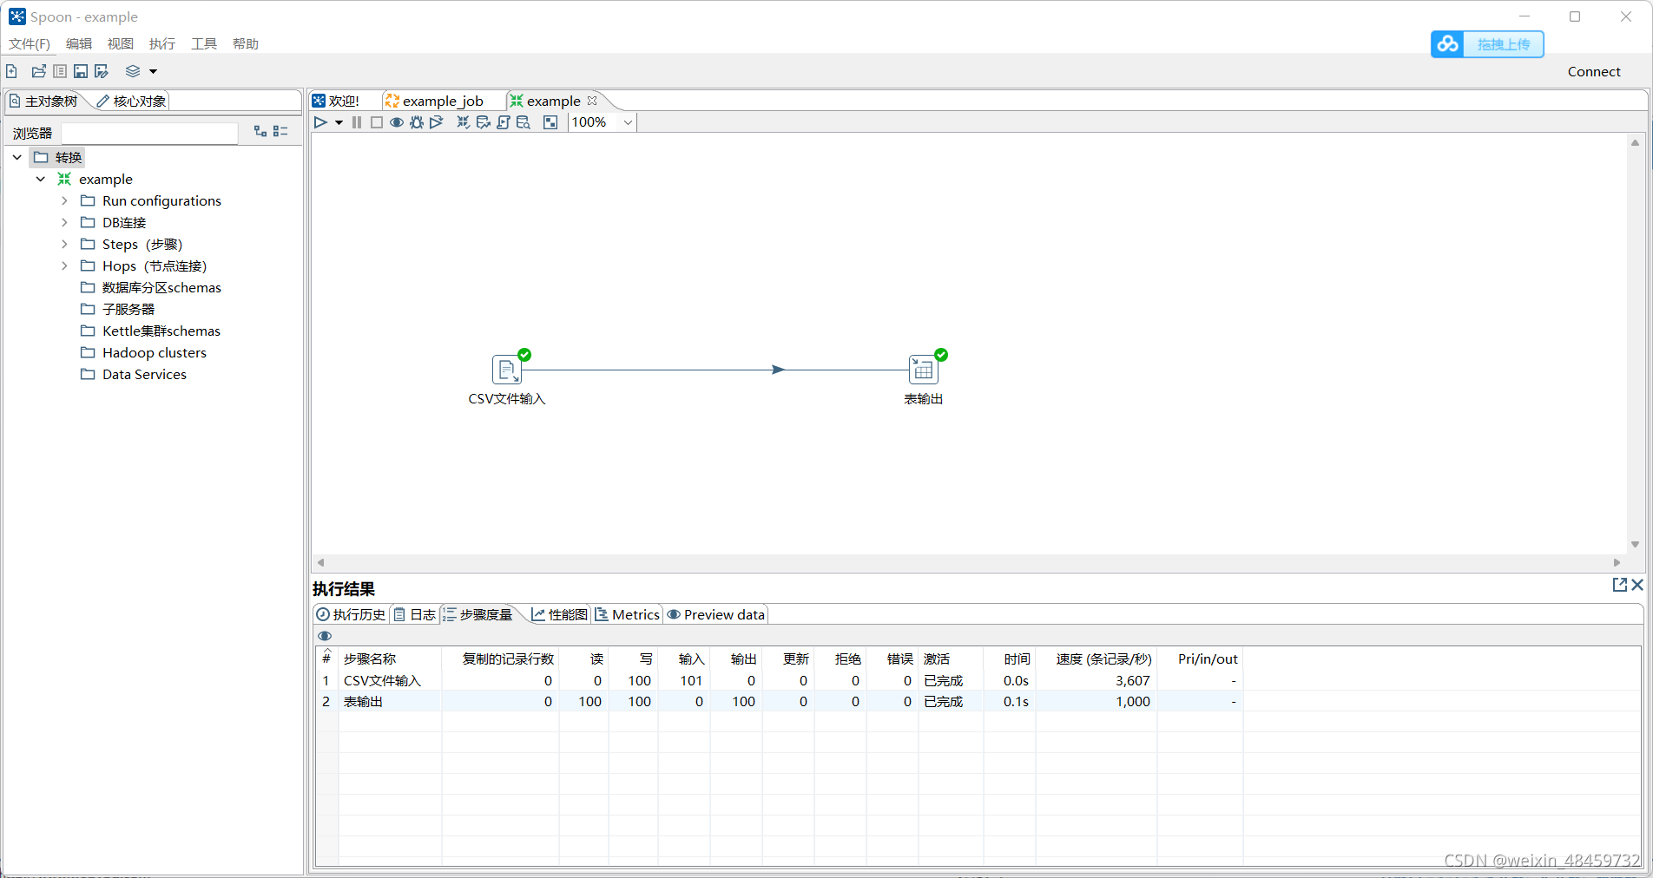
Task: Open the run options dropdown arrow
Action: pos(339,122)
